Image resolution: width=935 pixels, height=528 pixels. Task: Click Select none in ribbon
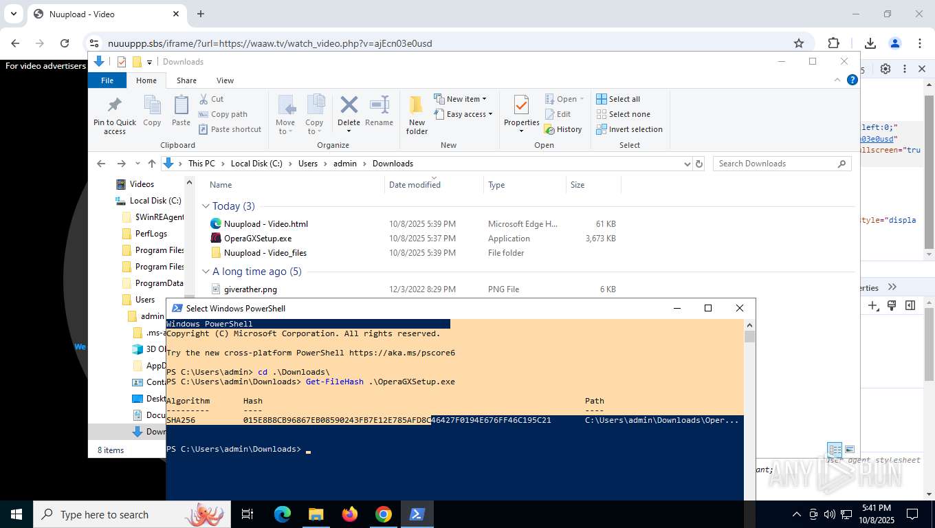click(x=623, y=114)
